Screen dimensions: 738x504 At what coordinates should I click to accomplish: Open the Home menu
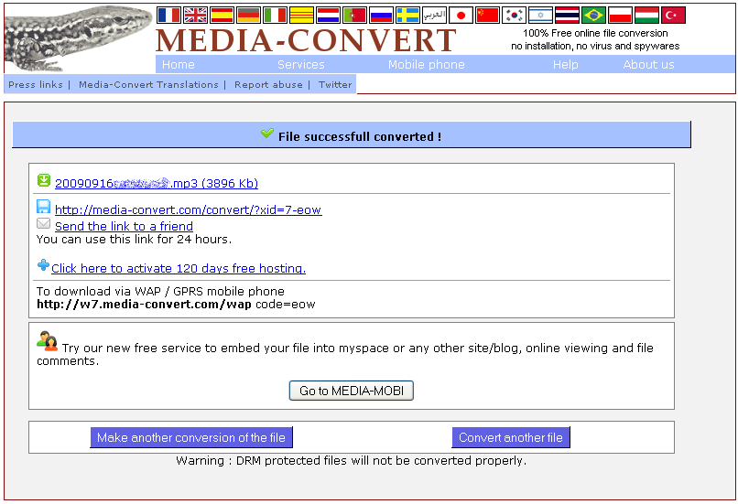pos(179,64)
